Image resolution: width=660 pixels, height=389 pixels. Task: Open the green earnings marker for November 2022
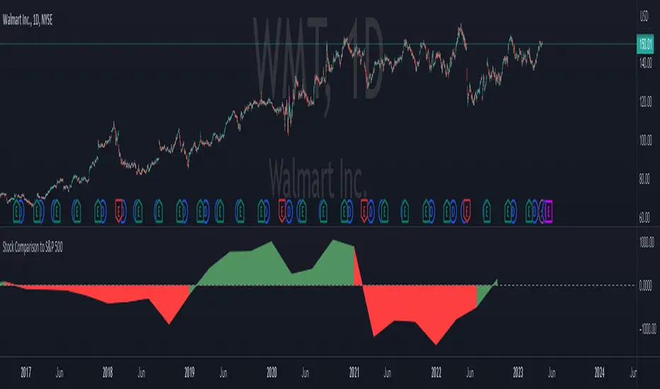tap(508, 211)
